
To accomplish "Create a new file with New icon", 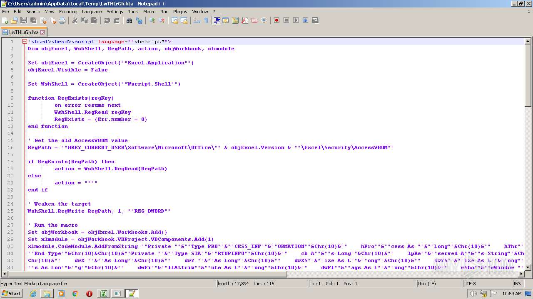I will (5, 20).
